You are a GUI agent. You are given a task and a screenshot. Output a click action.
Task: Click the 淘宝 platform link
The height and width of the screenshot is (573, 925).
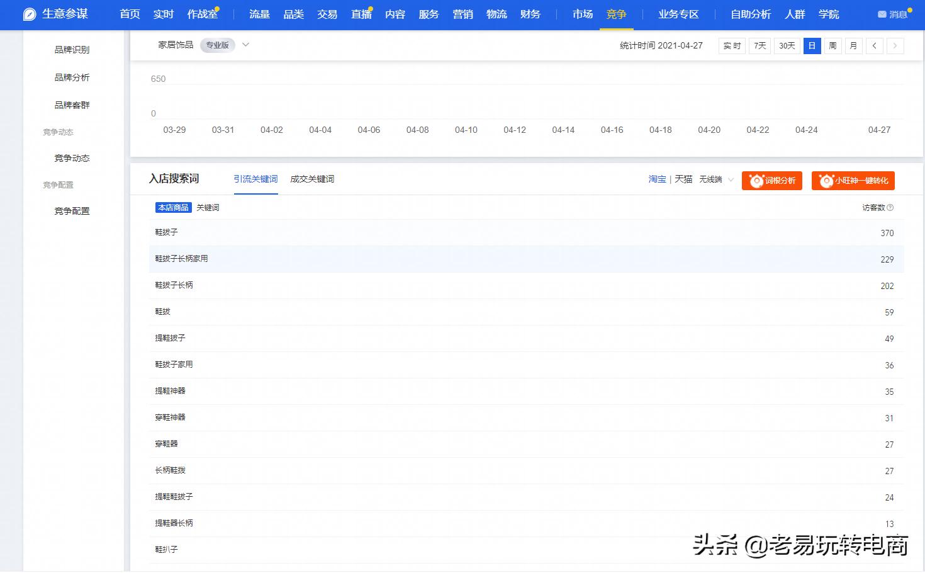tap(656, 179)
